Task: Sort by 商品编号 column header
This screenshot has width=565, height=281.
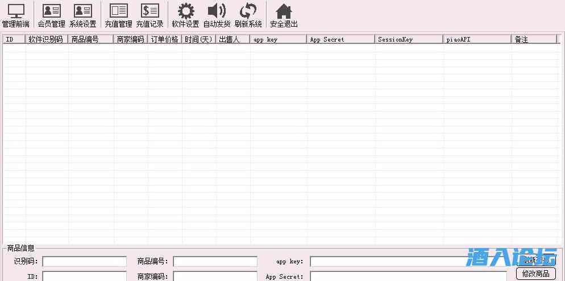Action: pyautogui.click(x=91, y=39)
